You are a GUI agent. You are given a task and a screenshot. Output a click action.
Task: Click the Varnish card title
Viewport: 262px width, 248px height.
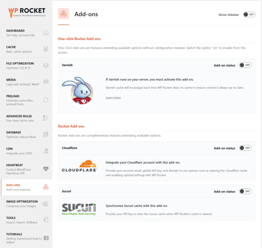[67, 65]
